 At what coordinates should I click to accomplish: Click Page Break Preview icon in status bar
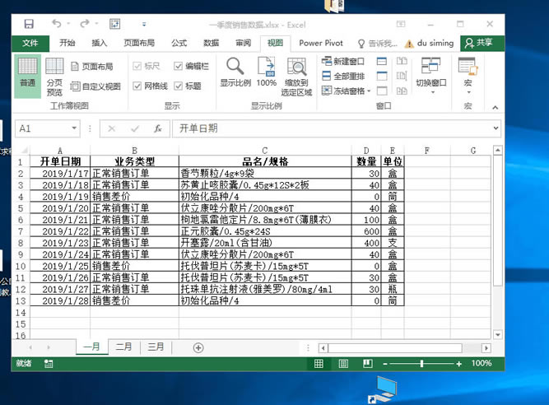[x=368, y=364]
